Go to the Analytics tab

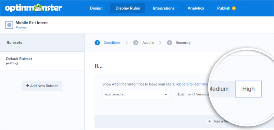[196, 8]
